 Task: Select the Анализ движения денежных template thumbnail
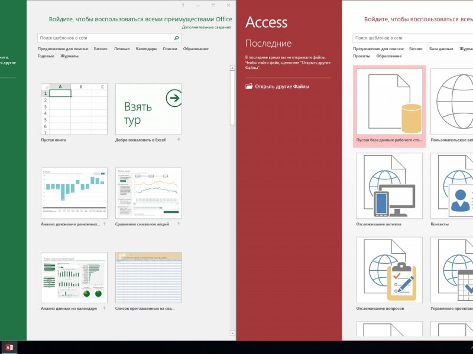[x=74, y=194]
